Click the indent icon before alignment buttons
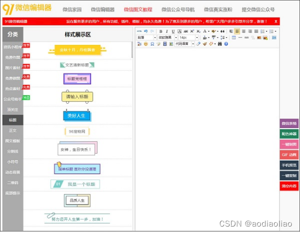This screenshot has height=232, width=300. [231, 31]
